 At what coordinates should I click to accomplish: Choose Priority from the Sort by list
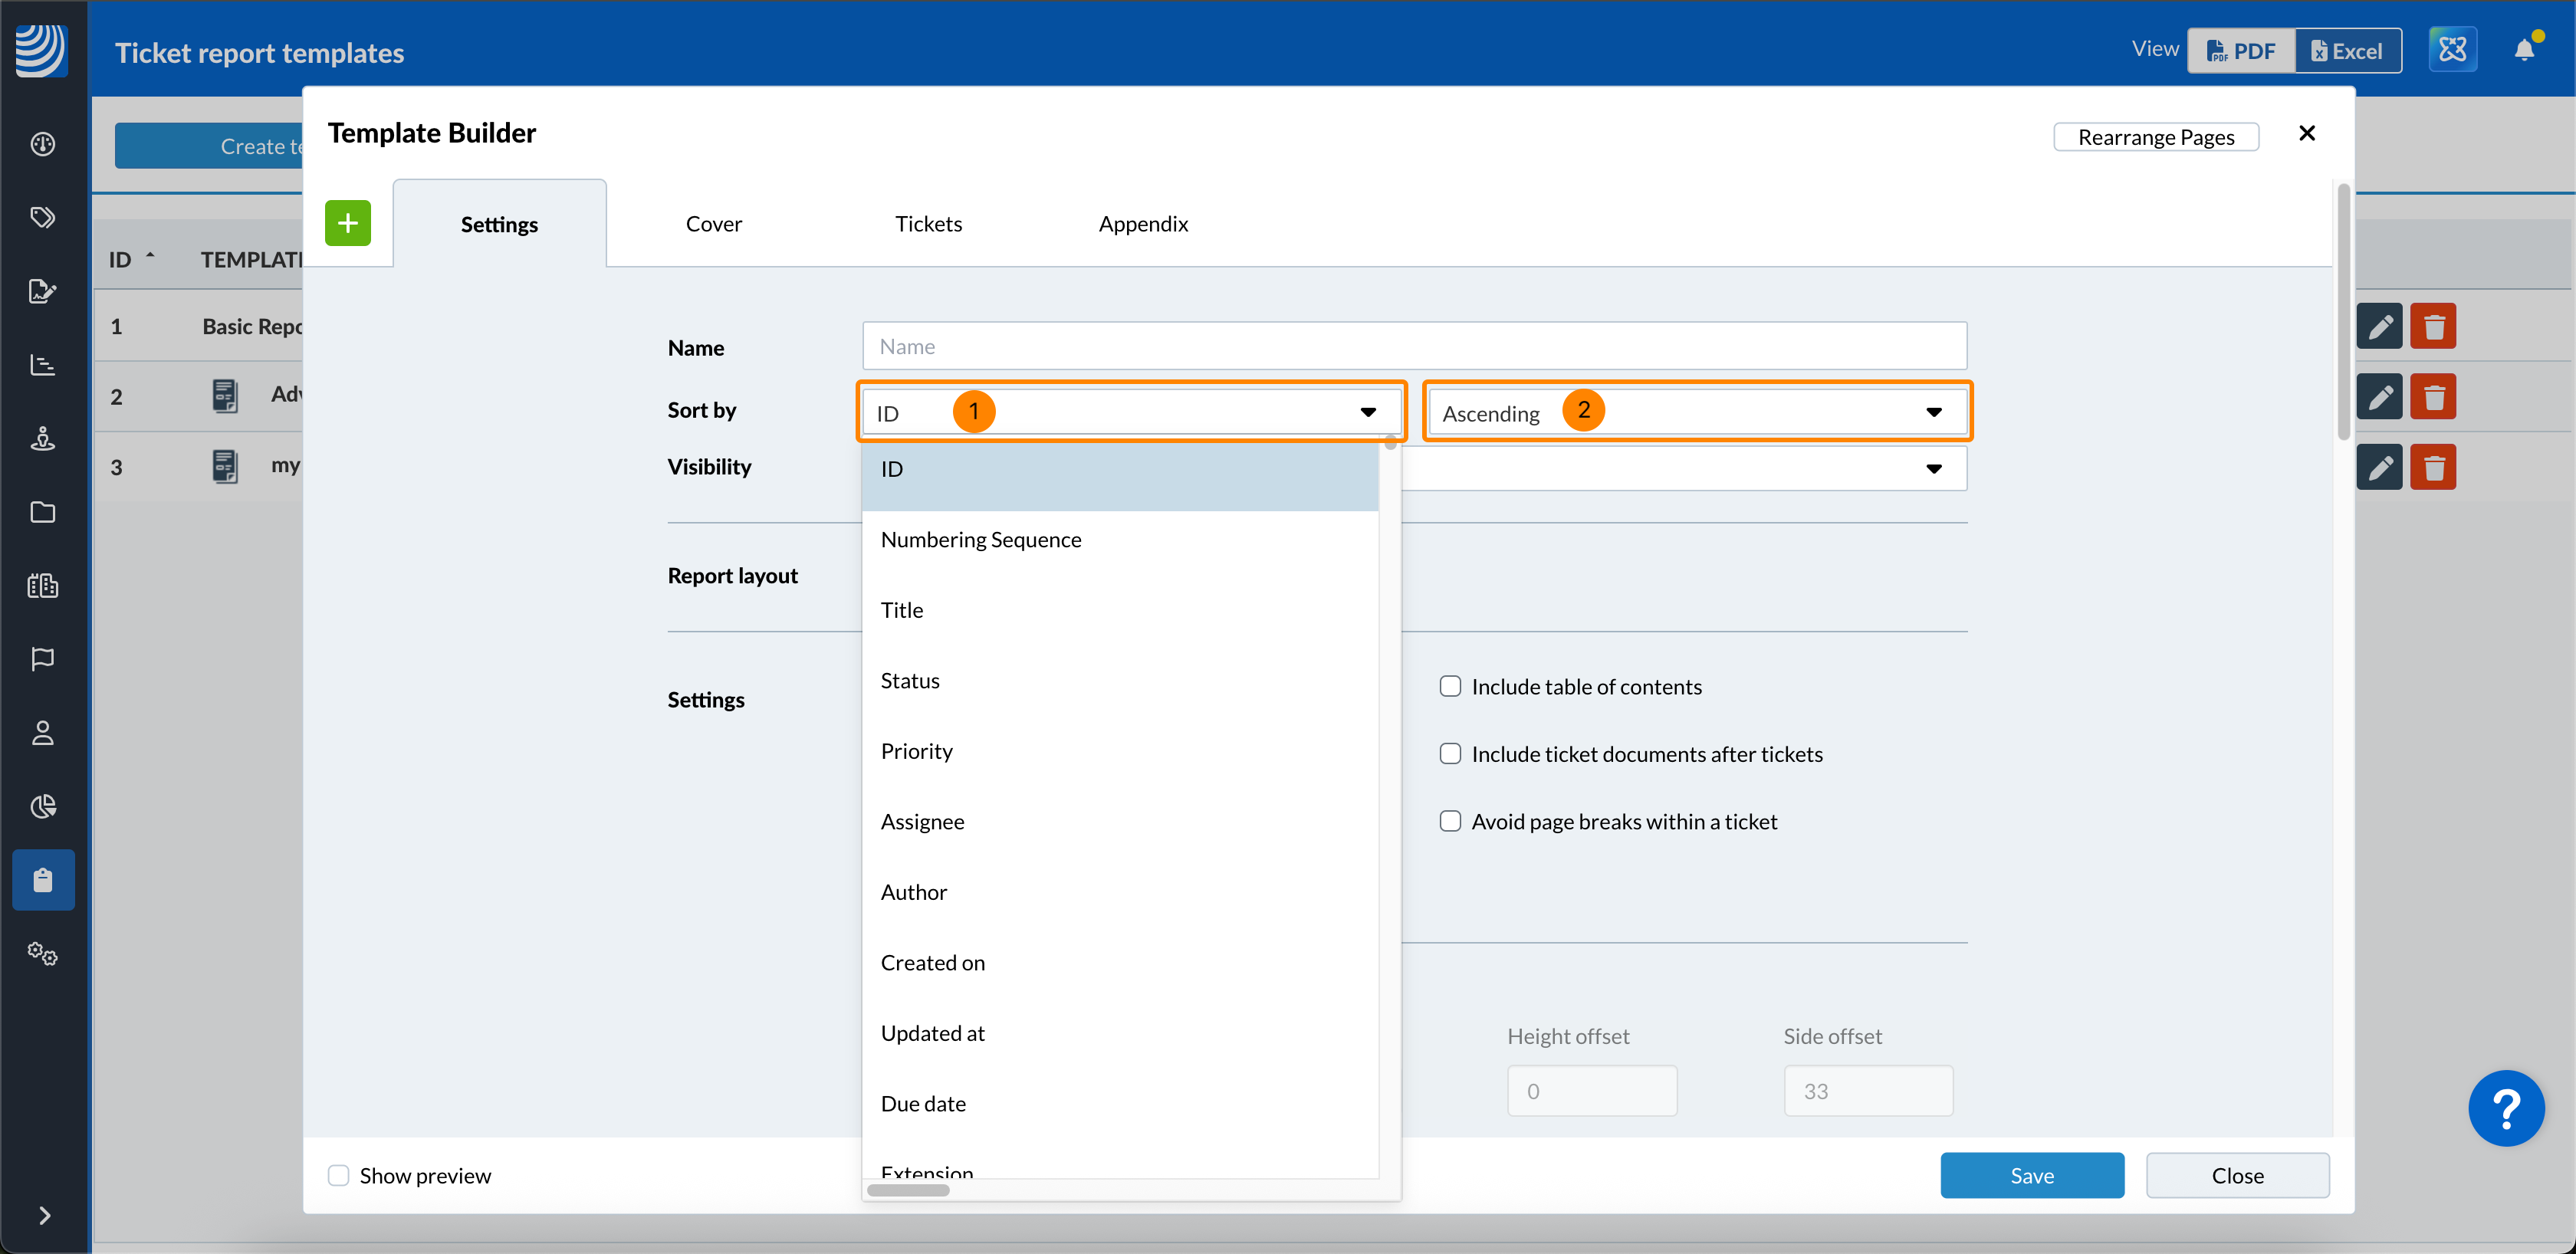click(x=916, y=751)
